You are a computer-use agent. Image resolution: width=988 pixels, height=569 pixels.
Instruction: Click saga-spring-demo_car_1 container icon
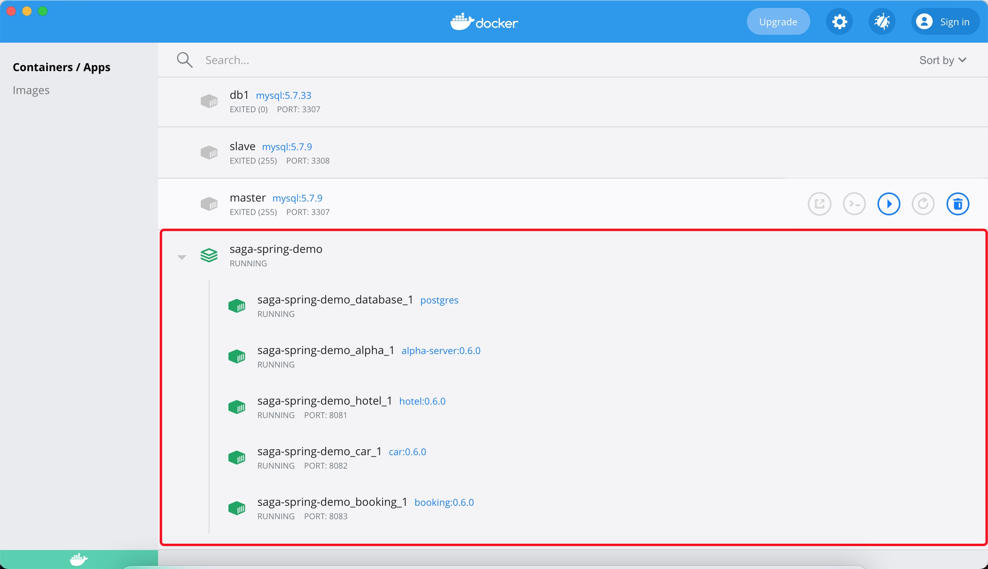tap(237, 458)
